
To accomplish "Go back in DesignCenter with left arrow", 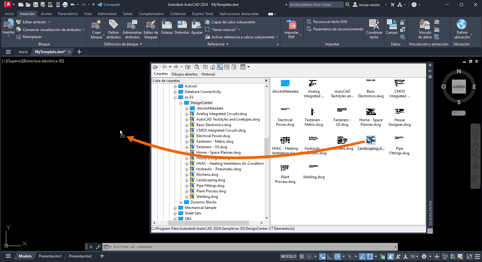I will tap(164, 67).
